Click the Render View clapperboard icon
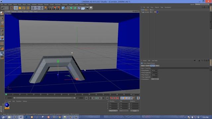The width and height of the screenshot is (212, 119). 50,8
